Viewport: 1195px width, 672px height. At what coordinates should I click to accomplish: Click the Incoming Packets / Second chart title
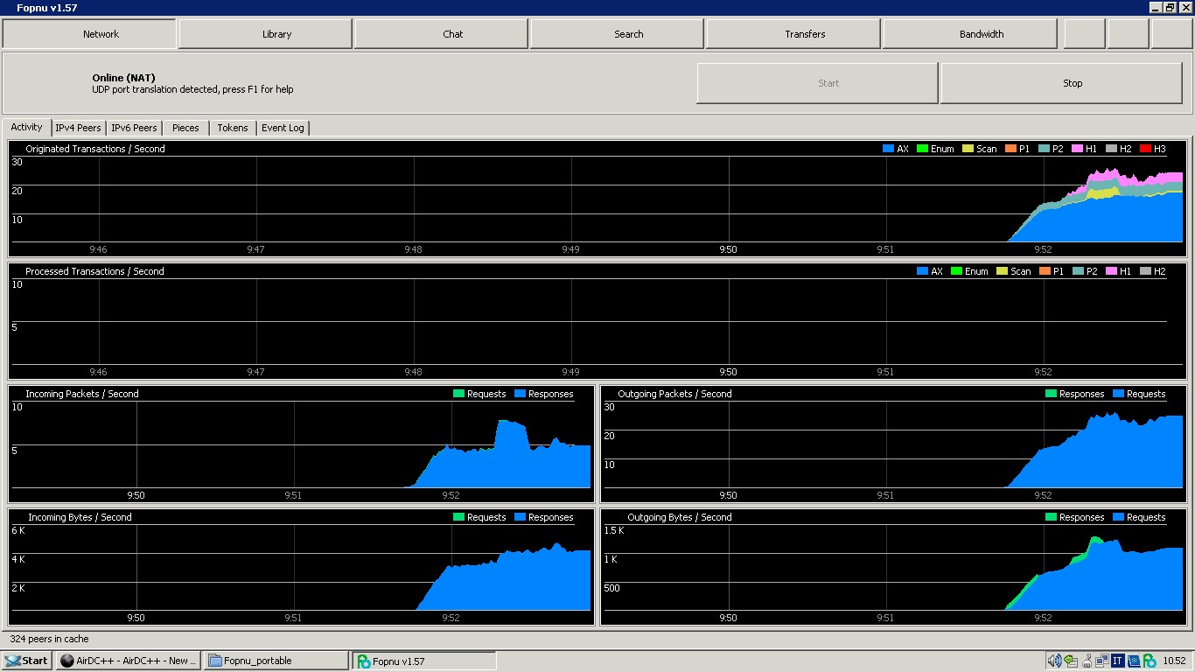tap(82, 394)
